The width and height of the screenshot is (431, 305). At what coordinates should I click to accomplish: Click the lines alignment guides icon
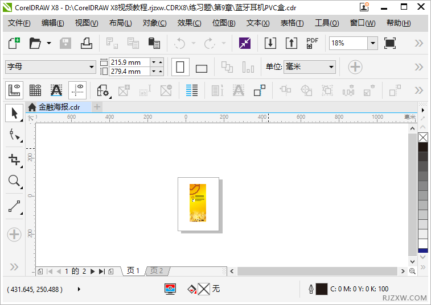191,90
